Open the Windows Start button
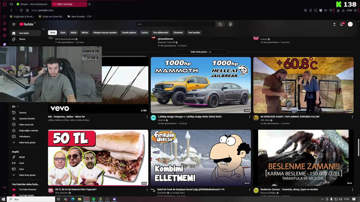Screen dimensions: 360x202 [x=4, y=199]
